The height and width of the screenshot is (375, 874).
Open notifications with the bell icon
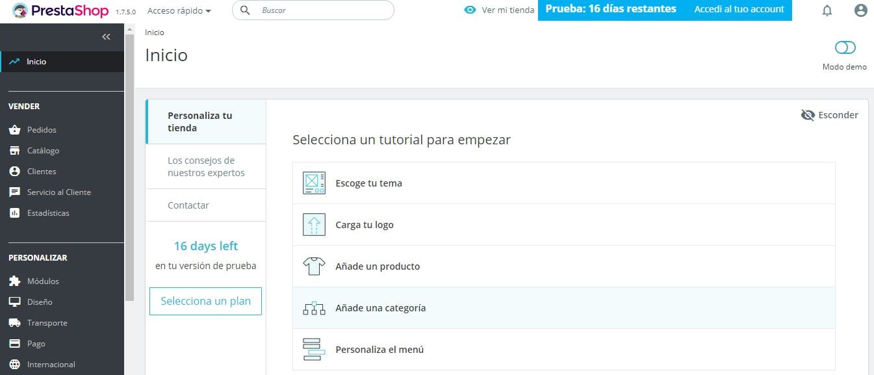point(827,10)
